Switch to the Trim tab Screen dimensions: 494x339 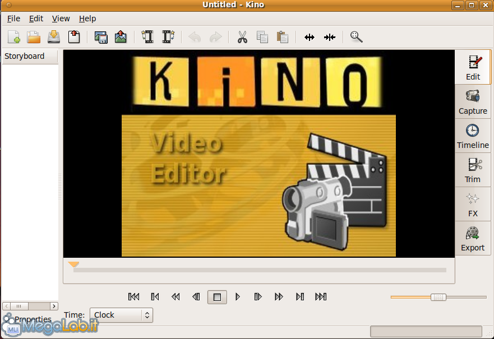[473, 170]
